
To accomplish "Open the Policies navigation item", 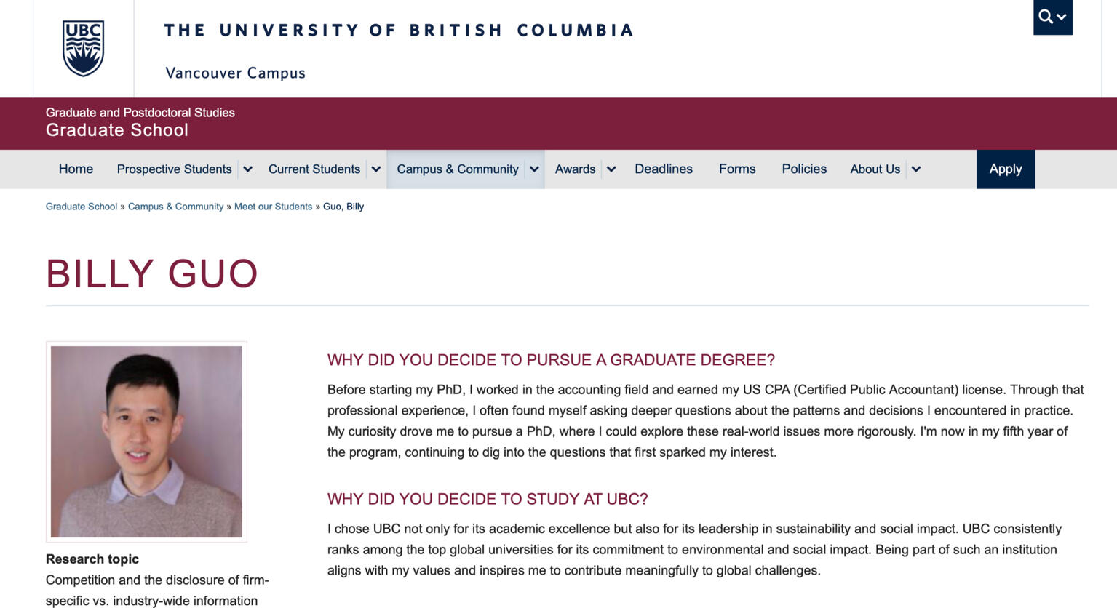I will click(803, 169).
